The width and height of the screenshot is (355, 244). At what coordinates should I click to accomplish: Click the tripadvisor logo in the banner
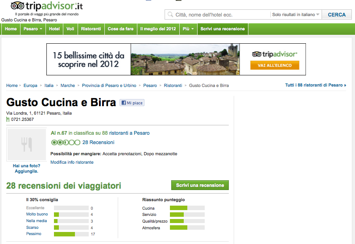click(274, 54)
